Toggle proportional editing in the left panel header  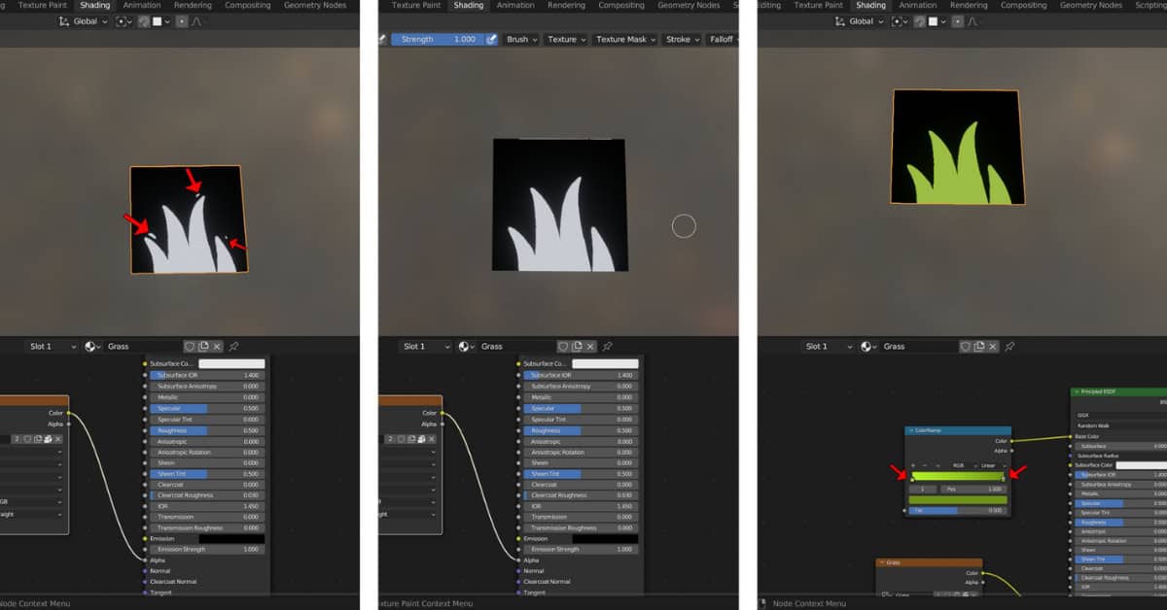[180, 21]
